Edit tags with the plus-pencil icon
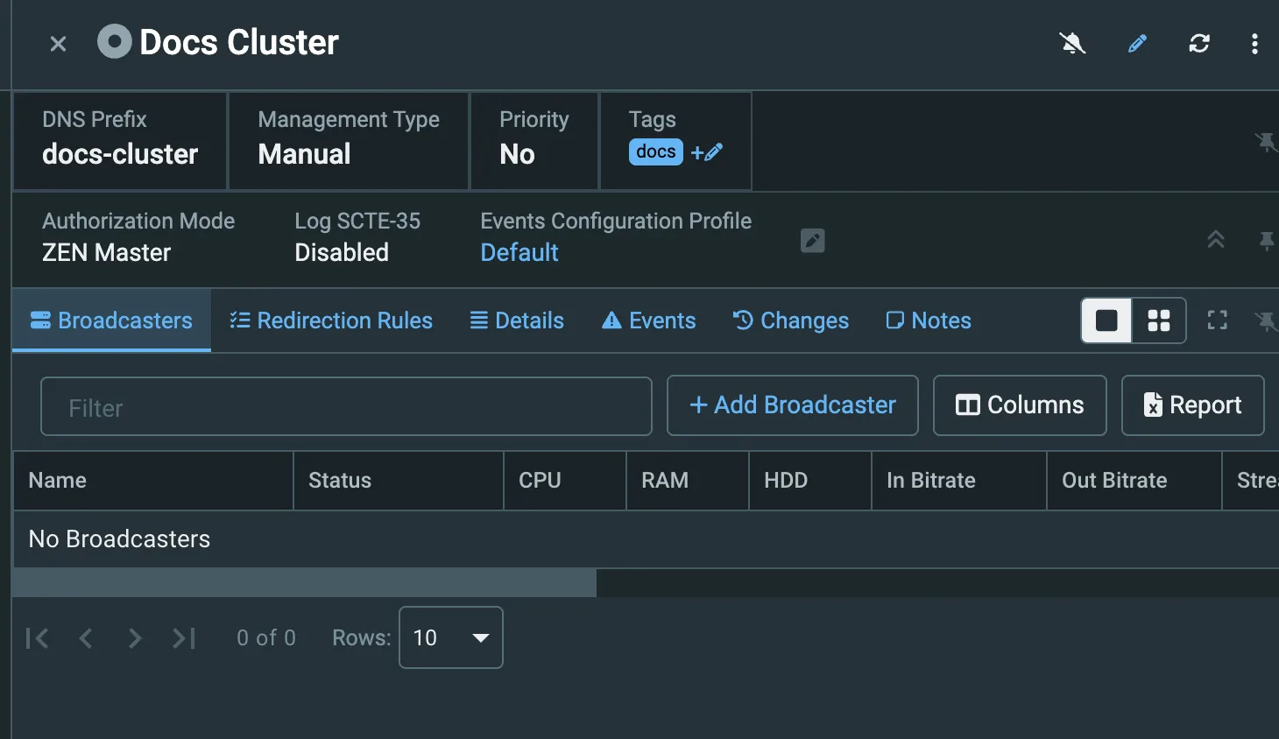 707,152
